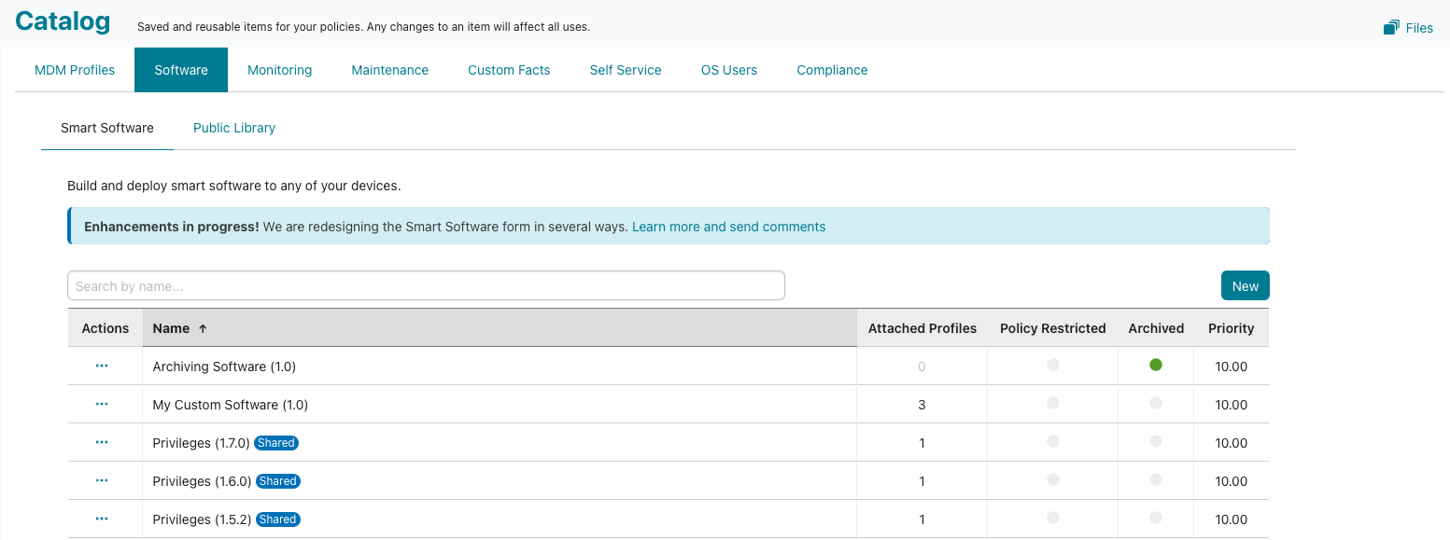Click Archived dot for Privileges (1.7.0)
This screenshot has width=1450, height=540.
(x=1156, y=442)
